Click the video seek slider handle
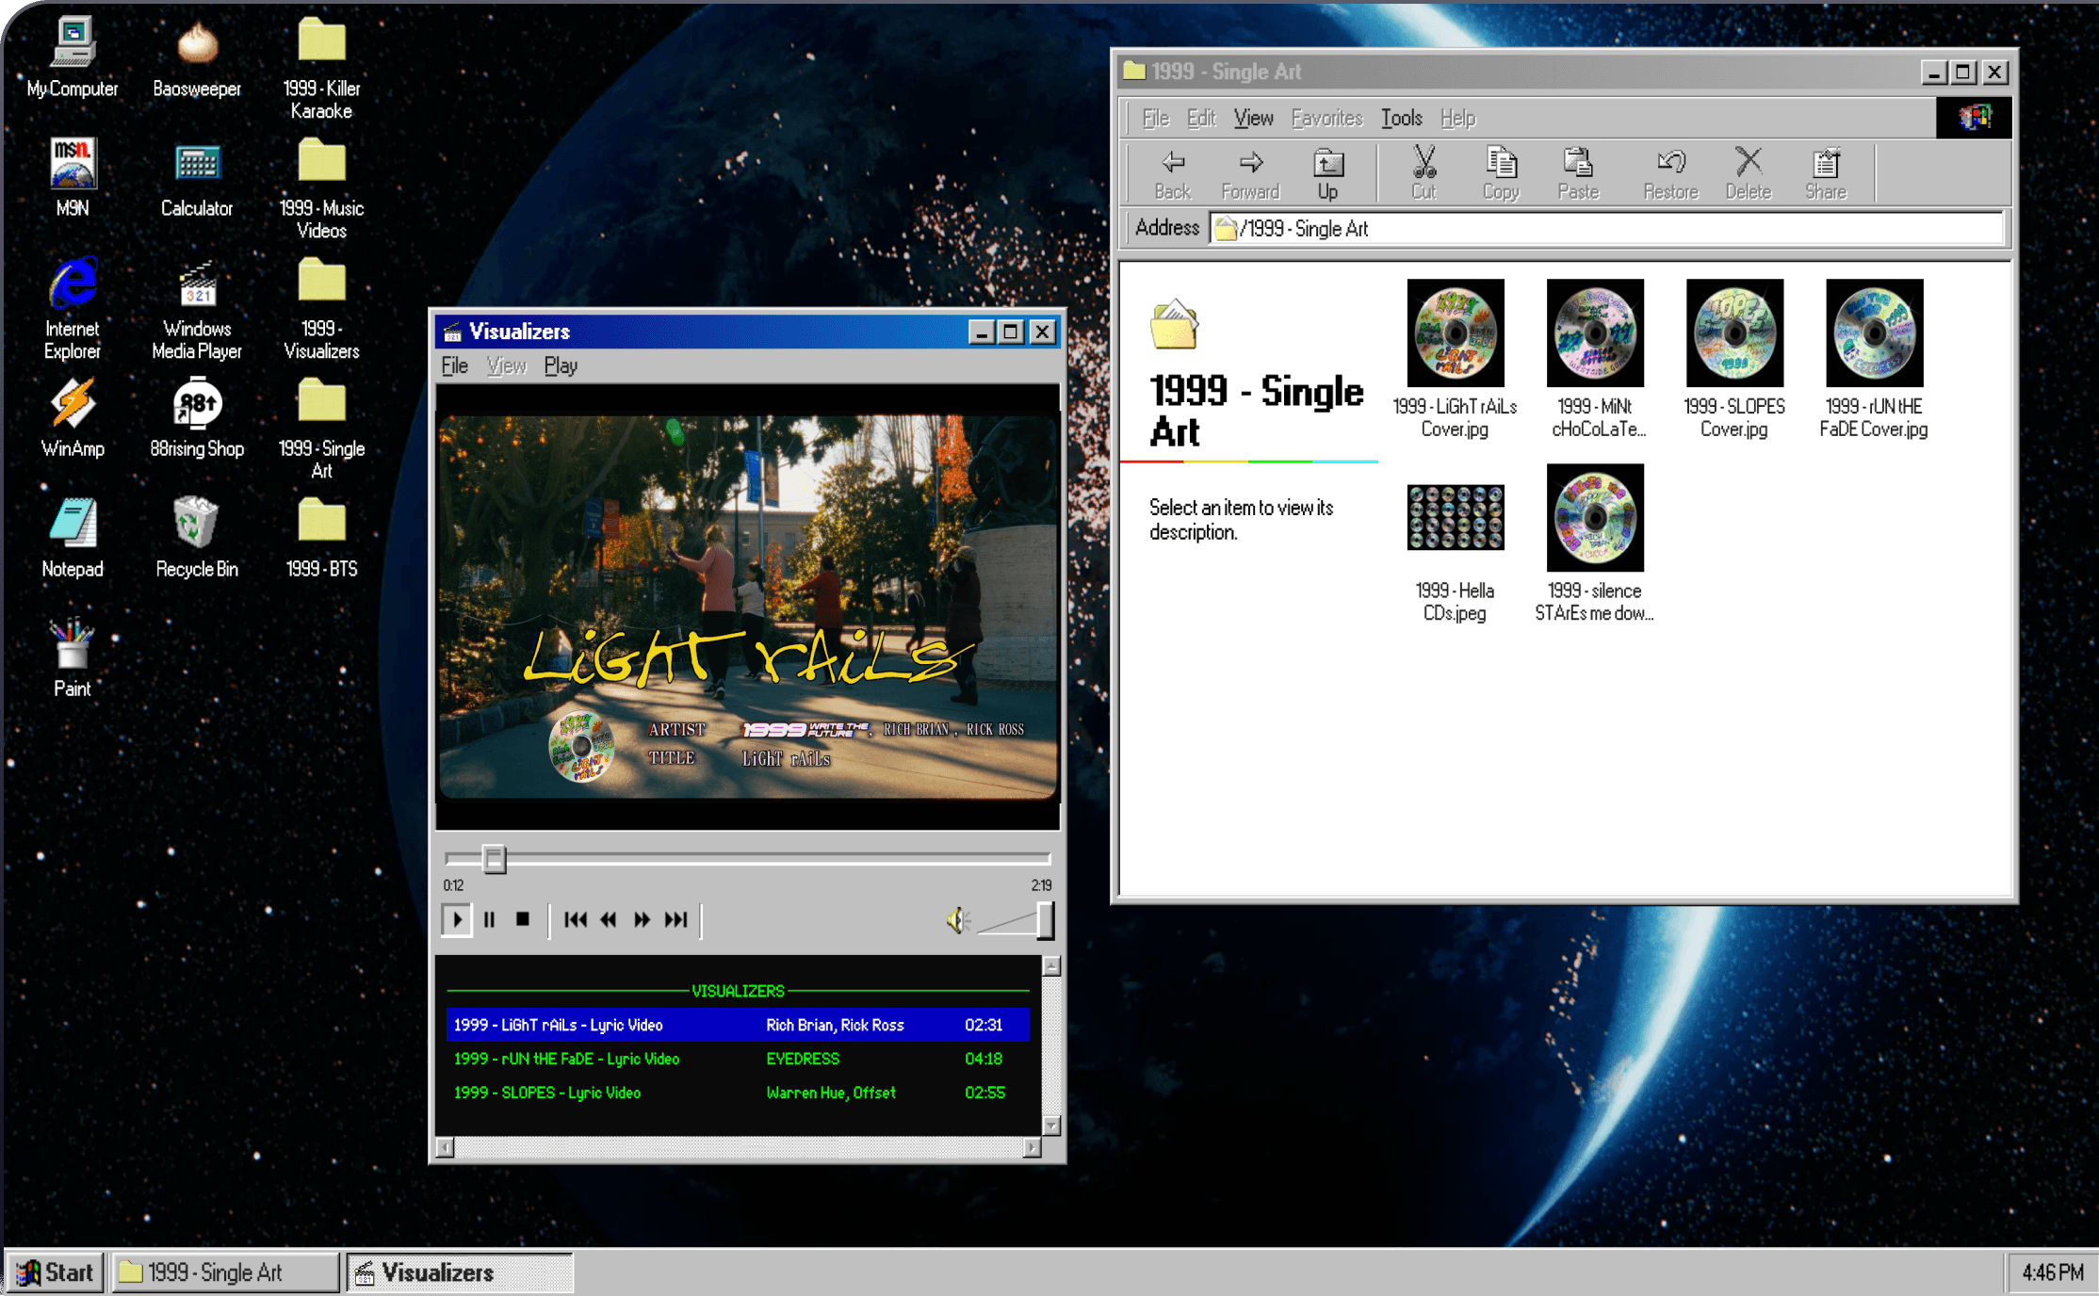 [494, 858]
